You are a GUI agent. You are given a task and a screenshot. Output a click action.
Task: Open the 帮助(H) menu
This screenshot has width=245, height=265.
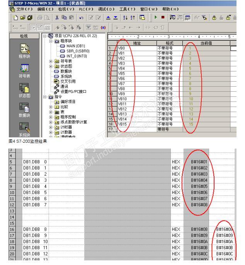point(170,9)
